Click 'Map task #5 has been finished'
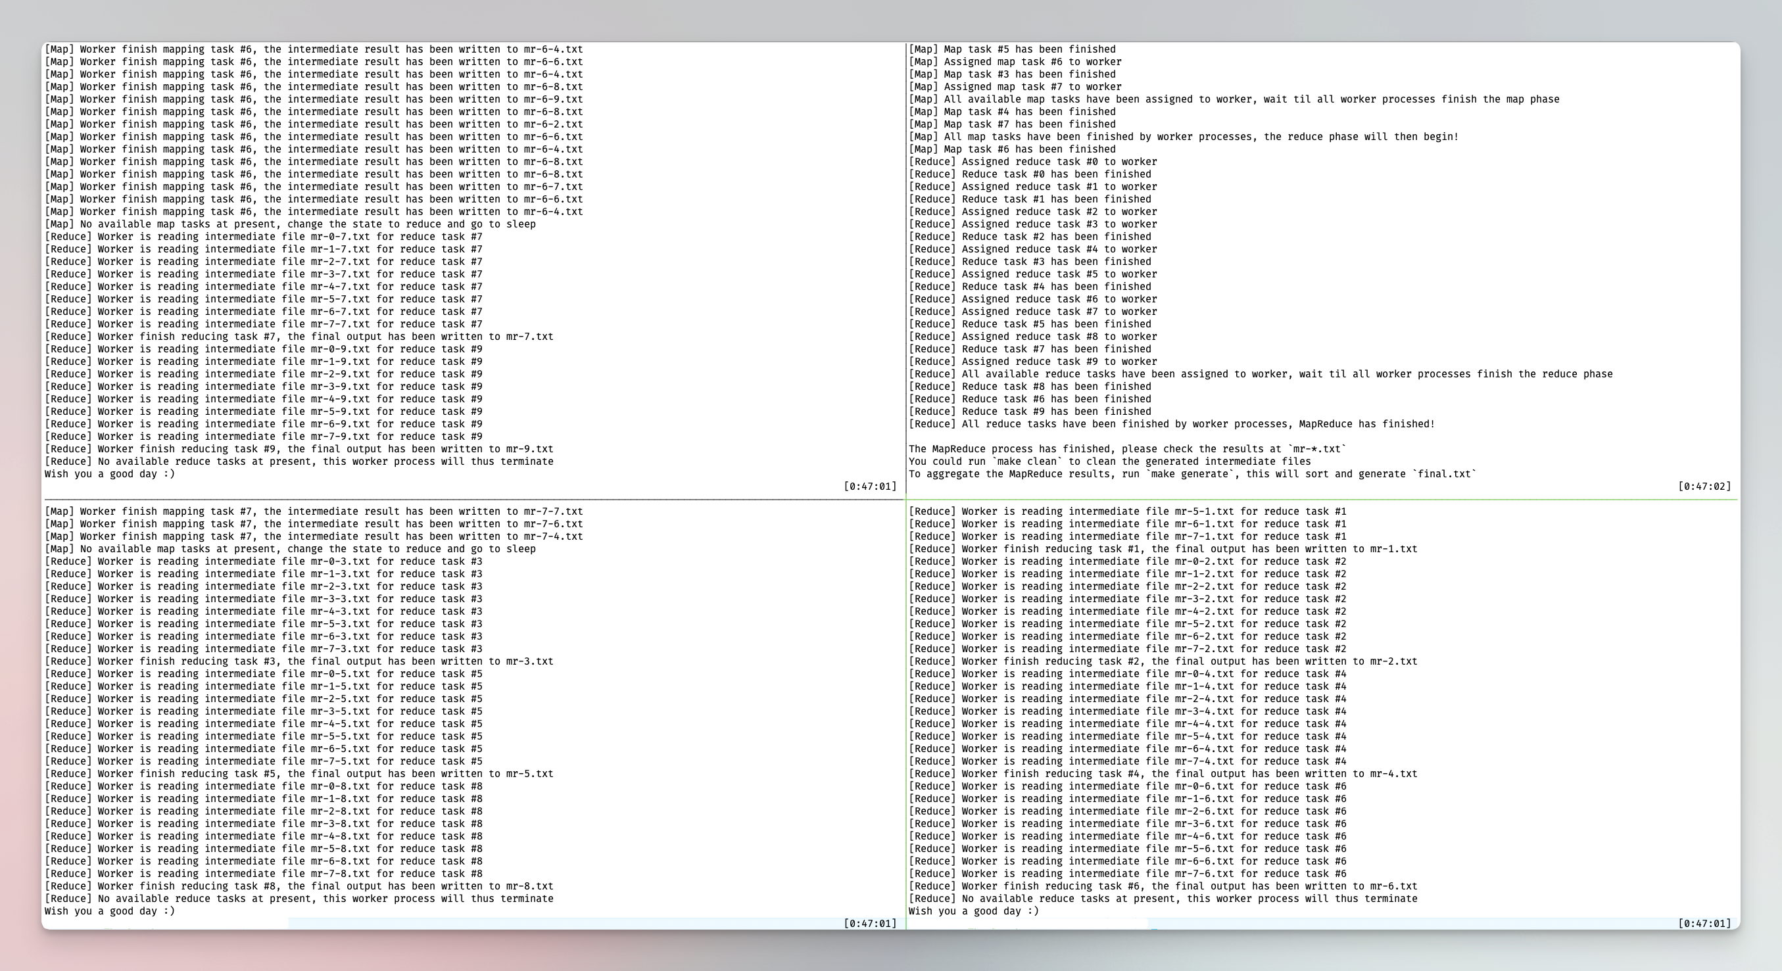The height and width of the screenshot is (971, 1782). (x=1012, y=49)
